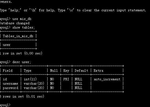Click the 'Database changed' output text
Viewport: 150px width, 107px height.
[15, 23]
